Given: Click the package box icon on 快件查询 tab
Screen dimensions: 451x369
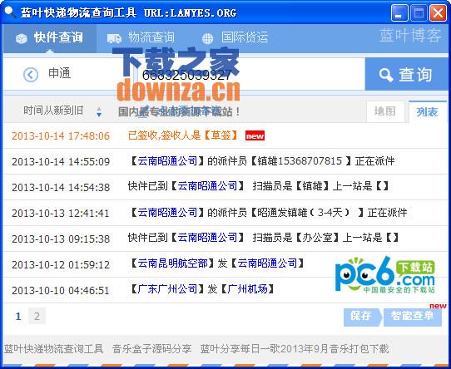Looking at the screenshot, I should point(22,38).
